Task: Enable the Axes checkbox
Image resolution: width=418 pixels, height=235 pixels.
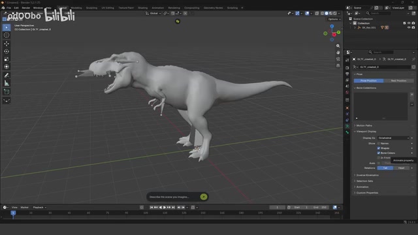Action: (x=379, y=163)
